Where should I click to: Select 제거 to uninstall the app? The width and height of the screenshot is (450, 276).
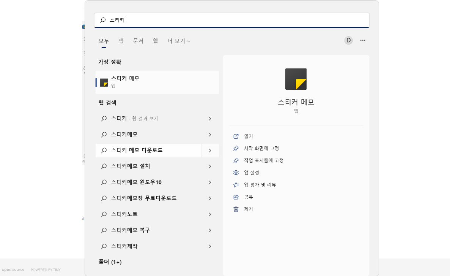point(249,209)
